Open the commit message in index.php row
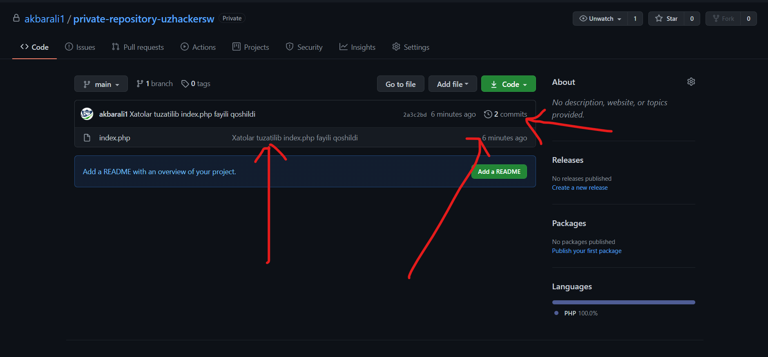 (295, 138)
